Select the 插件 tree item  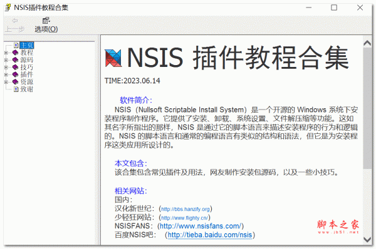[x=26, y=74]
